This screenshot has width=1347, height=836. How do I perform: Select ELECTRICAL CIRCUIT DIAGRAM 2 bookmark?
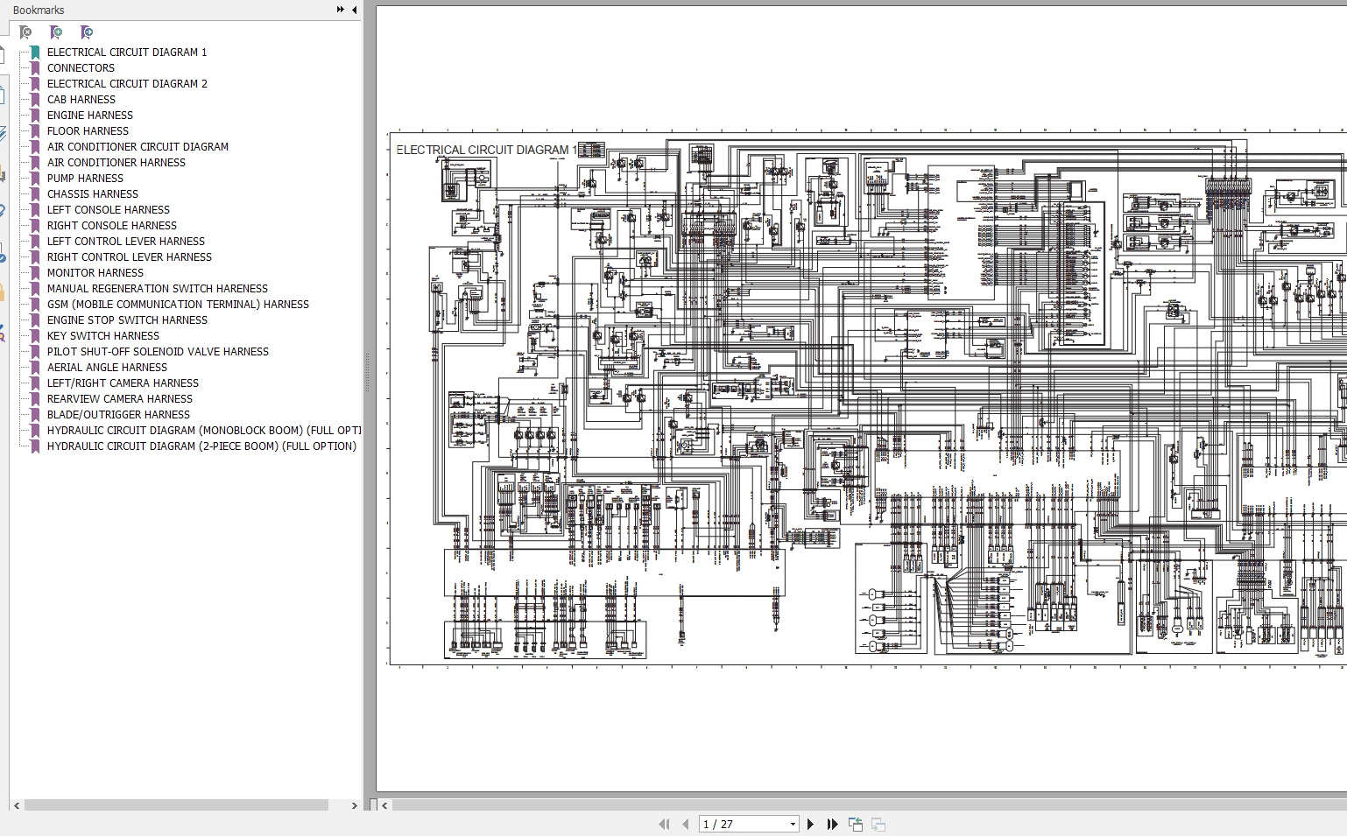127,83
